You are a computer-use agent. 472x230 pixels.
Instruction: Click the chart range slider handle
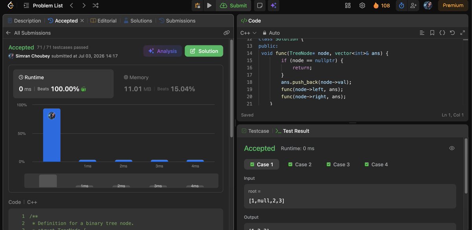48,181
